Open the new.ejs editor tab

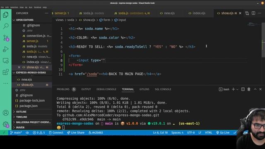pyautogui.click(x=167, y=13)
